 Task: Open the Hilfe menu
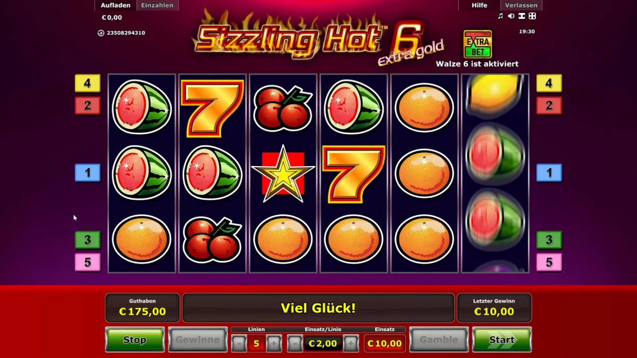click(479, 5)
